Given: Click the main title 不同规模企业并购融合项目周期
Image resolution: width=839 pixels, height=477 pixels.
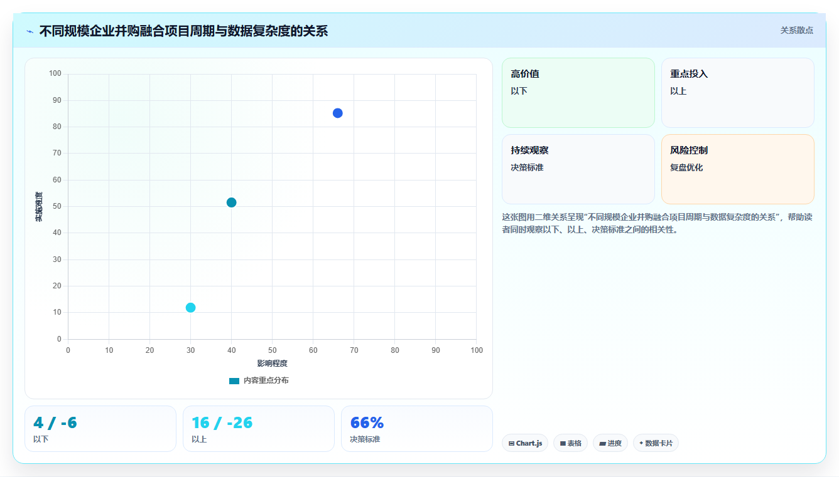Looking at the screenshot, I should [x=183, y=31].
